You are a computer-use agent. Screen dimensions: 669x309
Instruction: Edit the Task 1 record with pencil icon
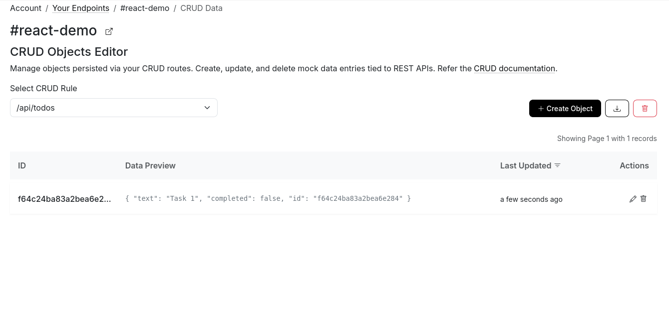(633, 198)
